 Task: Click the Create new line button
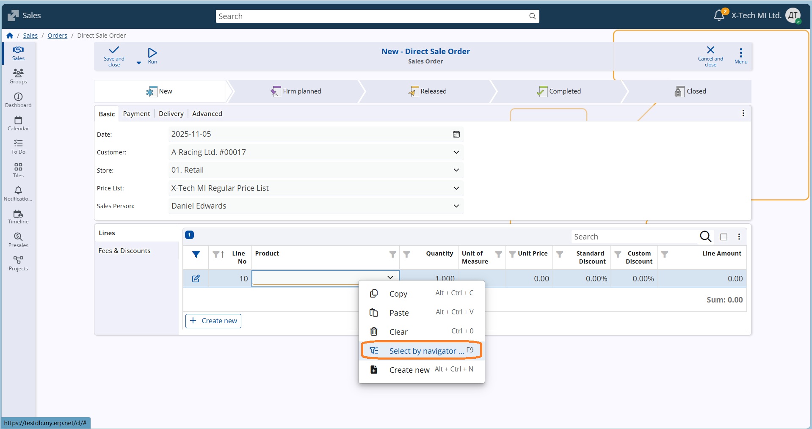(213, 321)
